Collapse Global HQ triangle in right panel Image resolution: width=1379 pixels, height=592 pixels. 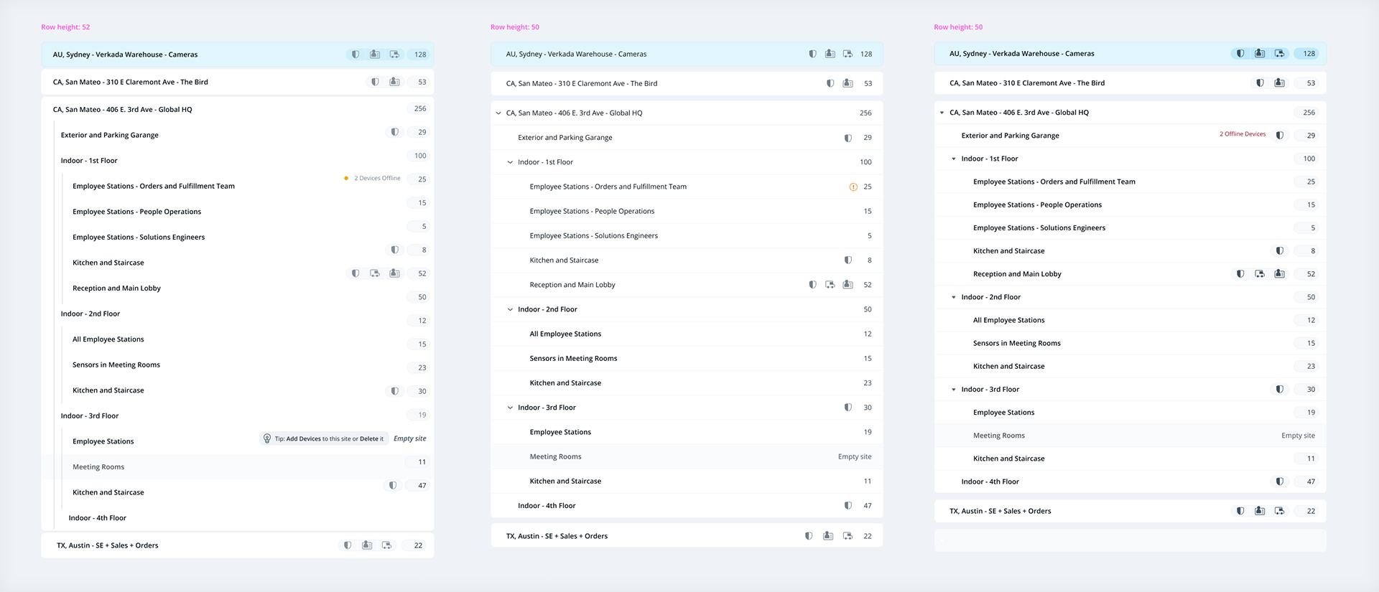[942, 113]
